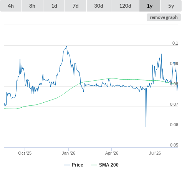The image size is (182, 175).
Task: Click the Jul '26 axis label
Action: (x=155, y=153)
